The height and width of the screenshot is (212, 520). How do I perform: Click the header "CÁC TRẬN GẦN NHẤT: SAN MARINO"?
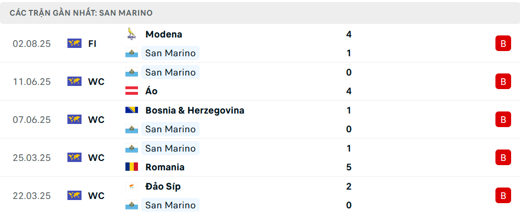81,13
